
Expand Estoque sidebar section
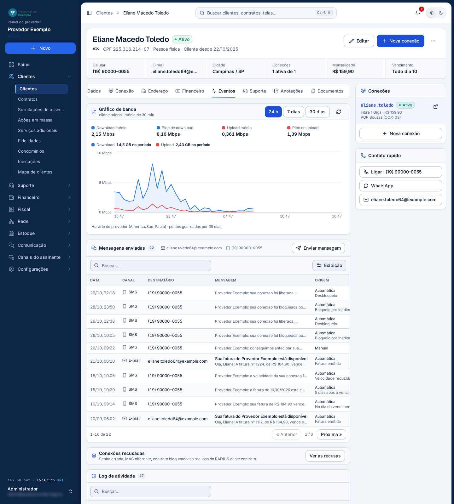40,233
